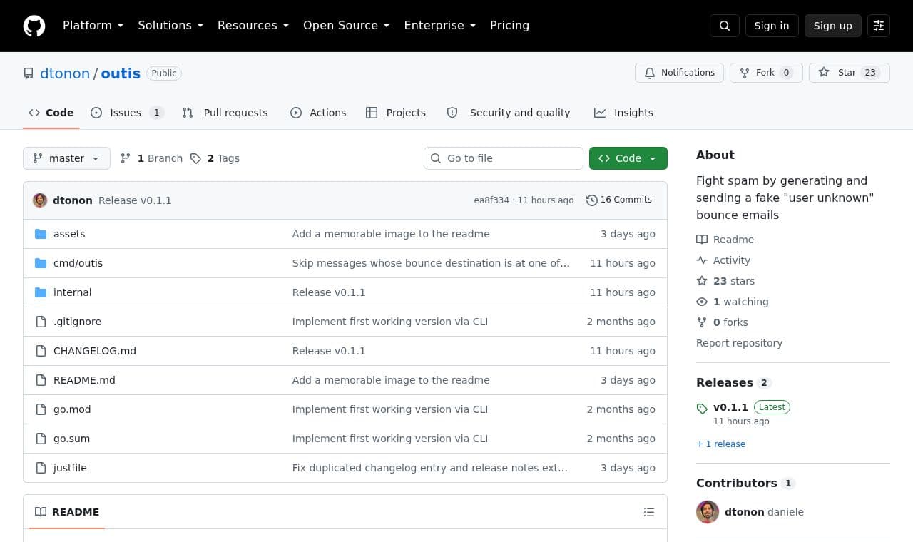913x542 pixels.
Task: Fork the repository using Fork button
Action: [766, 73]
